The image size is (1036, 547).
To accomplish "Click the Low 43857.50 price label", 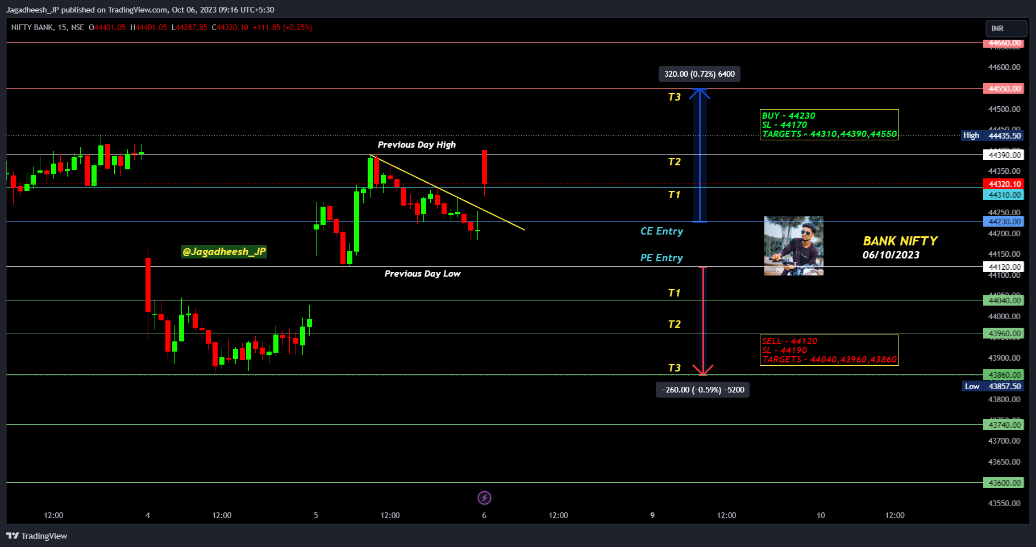I will (x=993, y=386).
